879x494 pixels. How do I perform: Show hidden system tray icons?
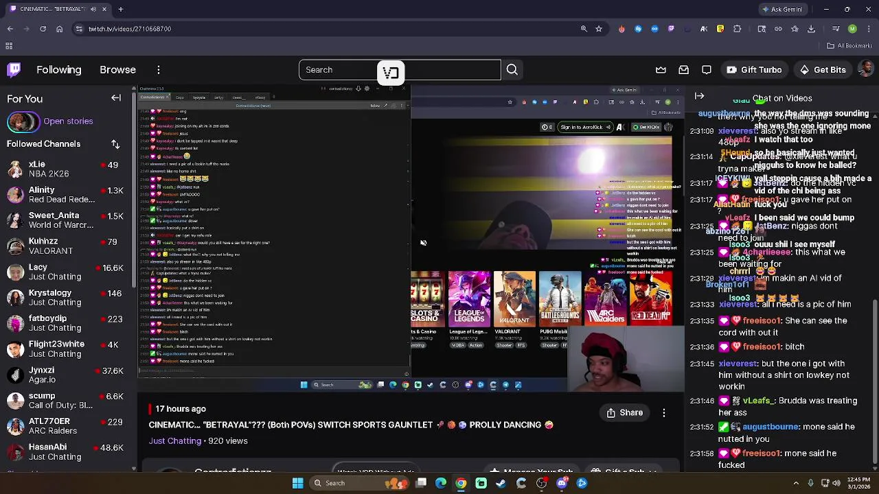click(796, 483)
